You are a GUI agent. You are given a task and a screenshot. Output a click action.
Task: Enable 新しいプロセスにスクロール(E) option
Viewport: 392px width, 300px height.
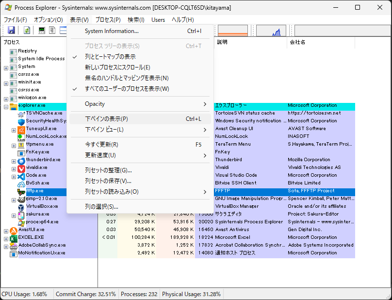pyautogui.click(x=140, y=67)
